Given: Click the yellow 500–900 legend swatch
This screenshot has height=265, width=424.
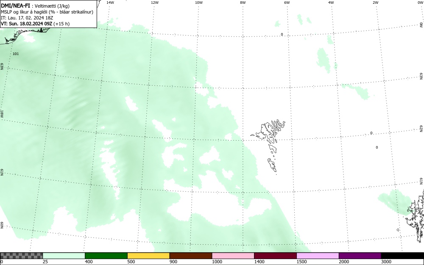Looking at the screenshot, I should tap(148, 256).
